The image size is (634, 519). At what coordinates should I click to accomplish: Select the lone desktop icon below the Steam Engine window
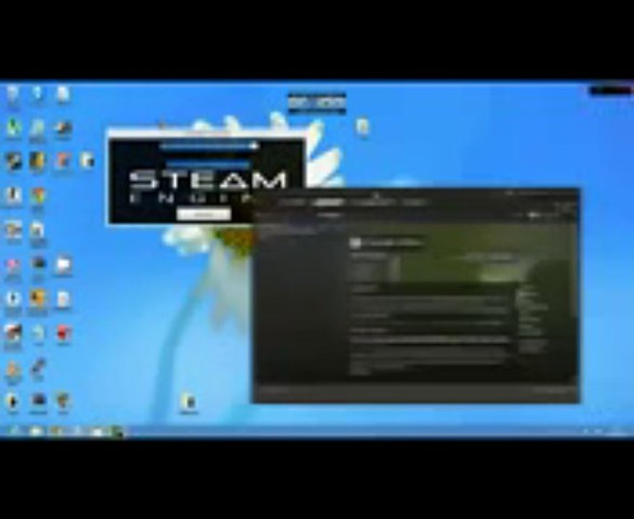[188, 403]
